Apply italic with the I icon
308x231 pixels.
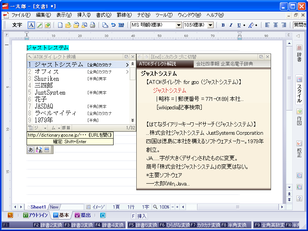(231, 25)
